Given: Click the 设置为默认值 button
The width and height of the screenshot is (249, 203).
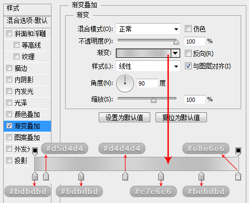Looking at the screenshot, I should point(124,117).
